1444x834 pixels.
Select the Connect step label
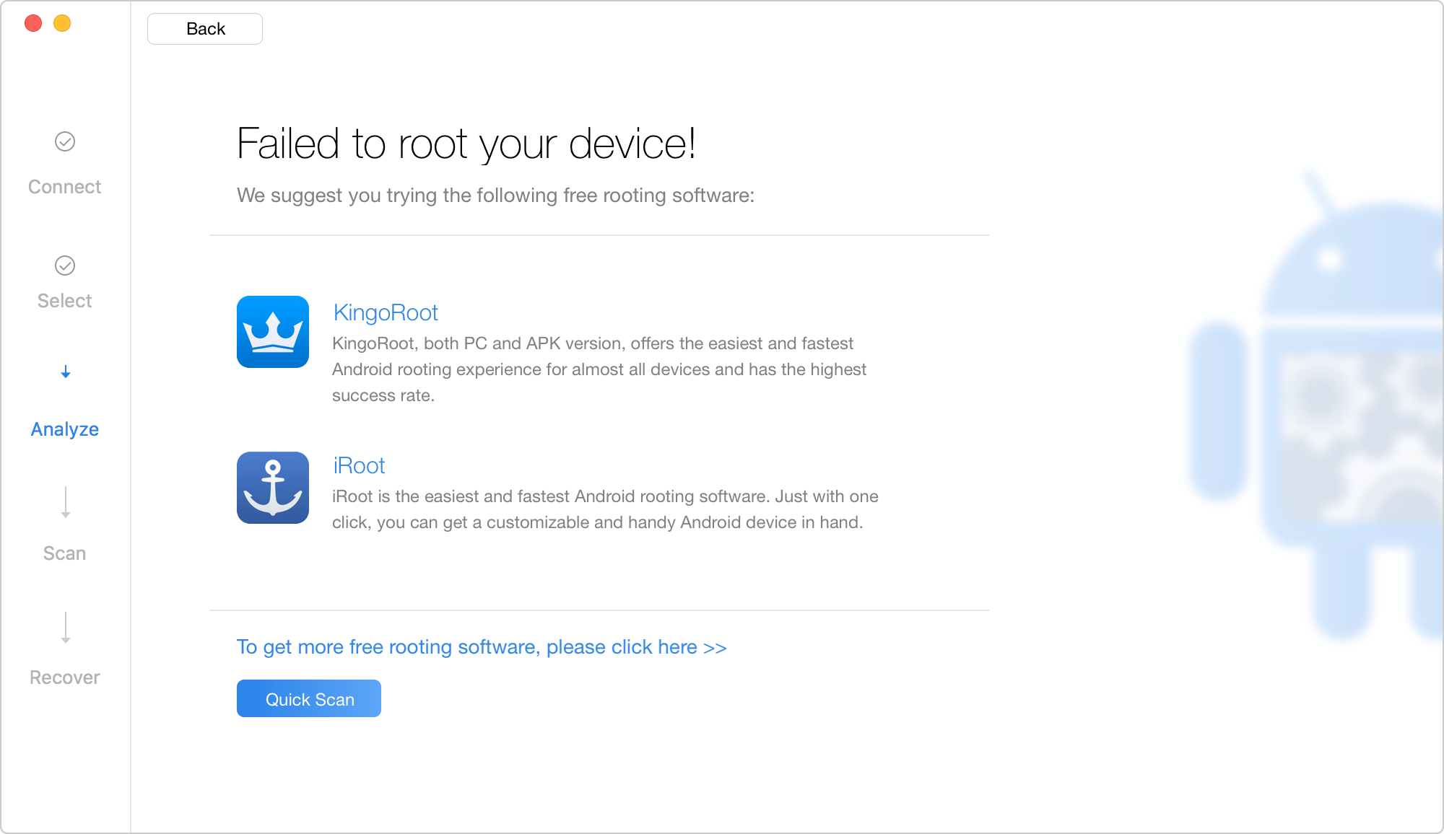[65, 187]
